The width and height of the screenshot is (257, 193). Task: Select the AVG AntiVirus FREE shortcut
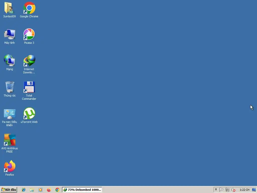coord(10,143)
